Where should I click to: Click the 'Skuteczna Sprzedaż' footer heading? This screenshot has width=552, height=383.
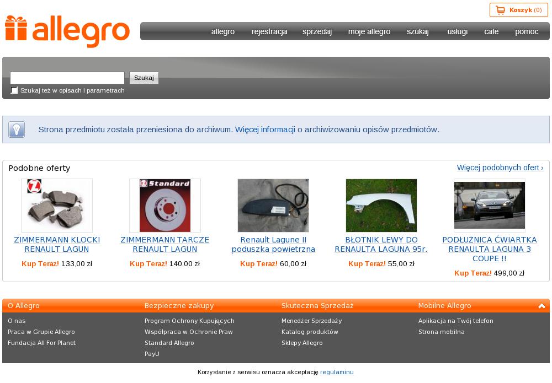click(317, 306)
